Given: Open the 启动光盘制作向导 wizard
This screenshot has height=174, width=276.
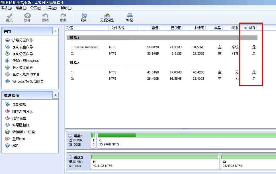Looking at the screenshot, I should tap(26, 75).
